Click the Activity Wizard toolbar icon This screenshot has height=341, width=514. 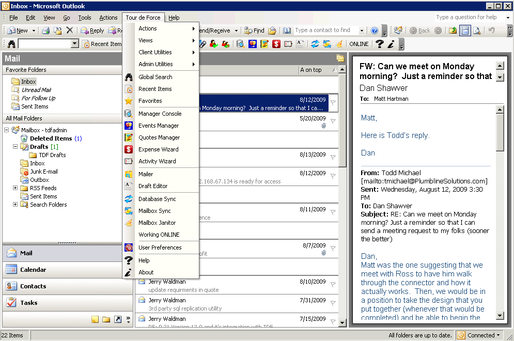pos(288,44)
